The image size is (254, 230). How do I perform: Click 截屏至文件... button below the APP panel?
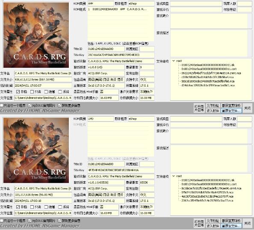(231, 111)
